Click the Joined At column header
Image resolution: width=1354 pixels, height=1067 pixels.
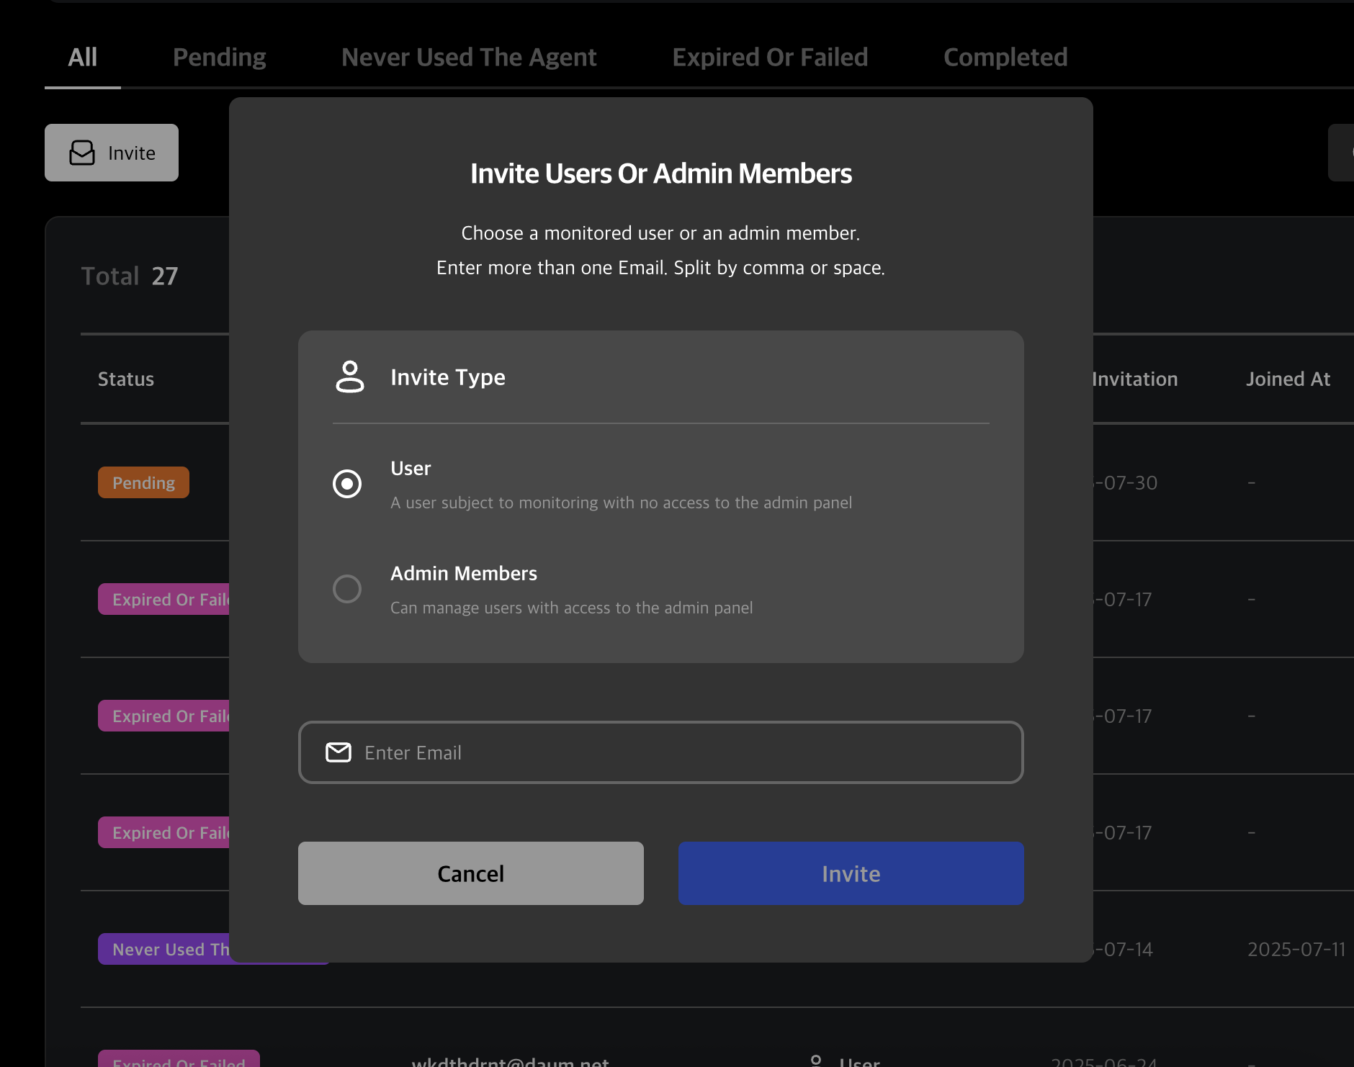point(1288,379)
